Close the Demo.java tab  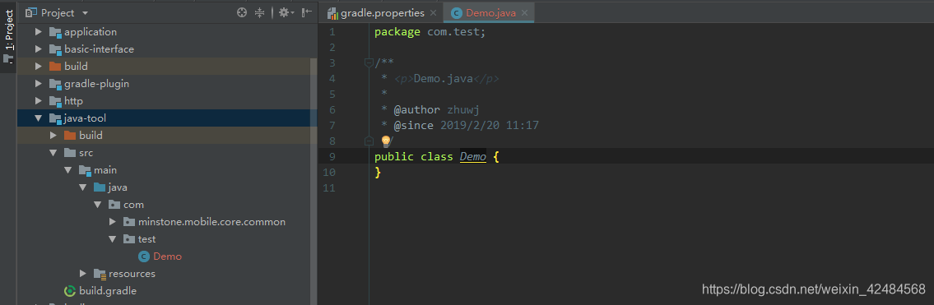point(525,13)
